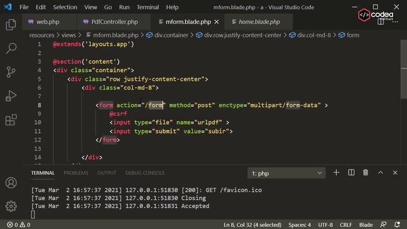The height and width of the screenshot is (229, 407).
Task: Click 'UTF-8' encoding status
Action: point(325,225)
